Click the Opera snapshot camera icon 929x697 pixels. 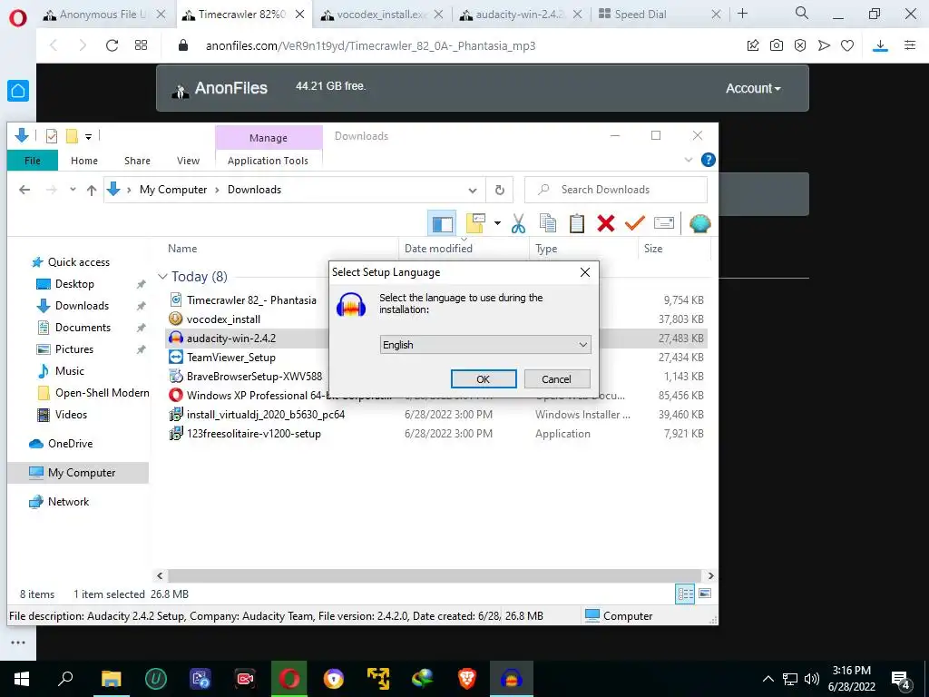777,45
